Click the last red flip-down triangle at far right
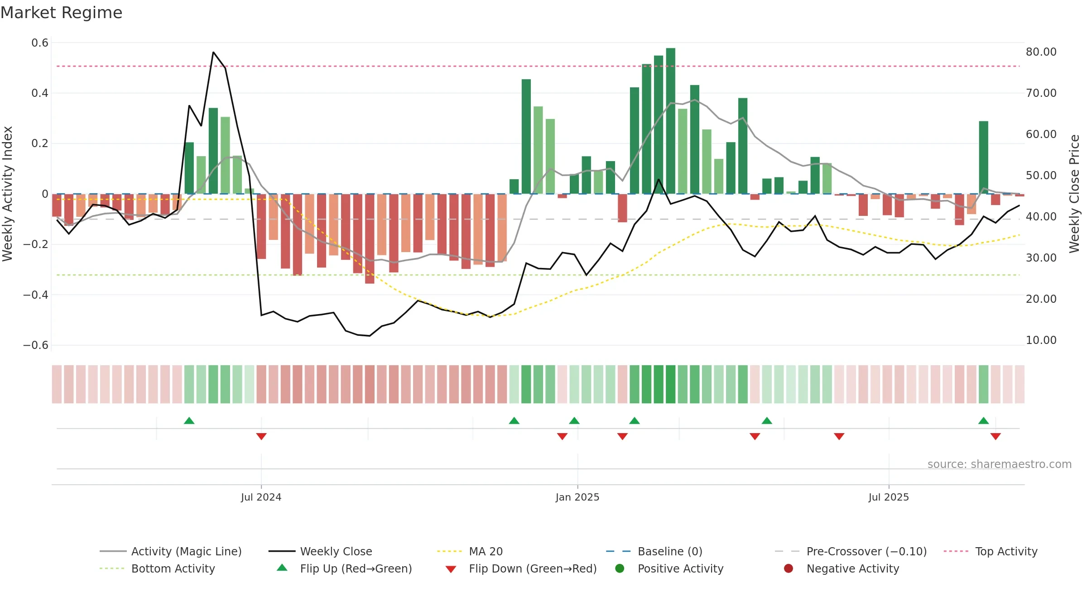The width and height of the screenshot is (1087, 611). pyautogui.click(x=996, y=436)
